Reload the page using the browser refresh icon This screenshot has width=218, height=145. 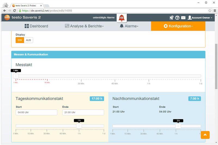pos(14,11)
